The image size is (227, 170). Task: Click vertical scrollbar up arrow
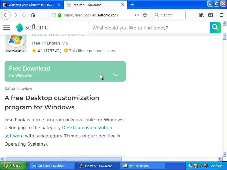click(224, 24)
